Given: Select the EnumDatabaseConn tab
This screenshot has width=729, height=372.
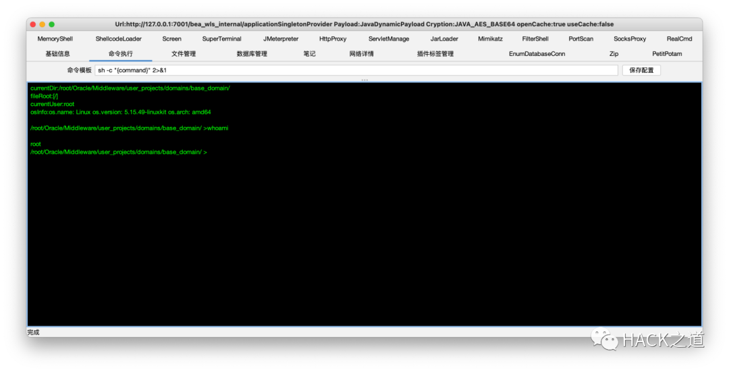Looking at the screenshot, I should (x=537, y=54).
